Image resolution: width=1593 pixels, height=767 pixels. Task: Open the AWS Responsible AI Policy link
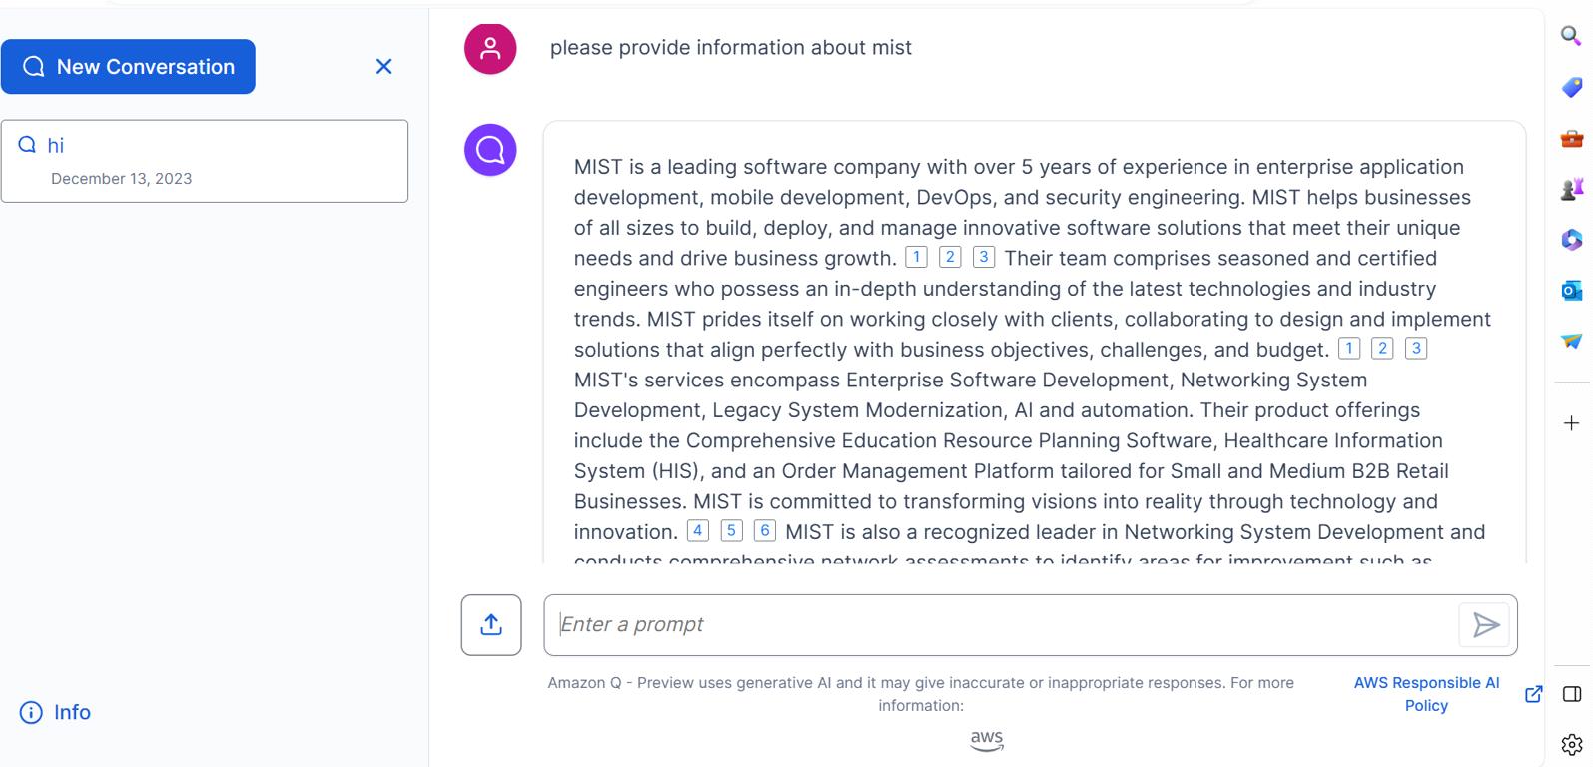tap(1426, 694)
